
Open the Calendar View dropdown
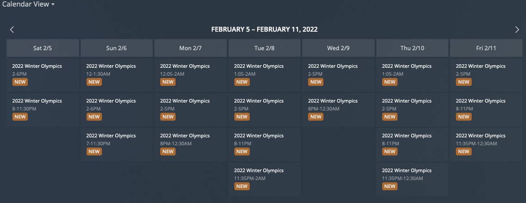[x=28, y=4]
